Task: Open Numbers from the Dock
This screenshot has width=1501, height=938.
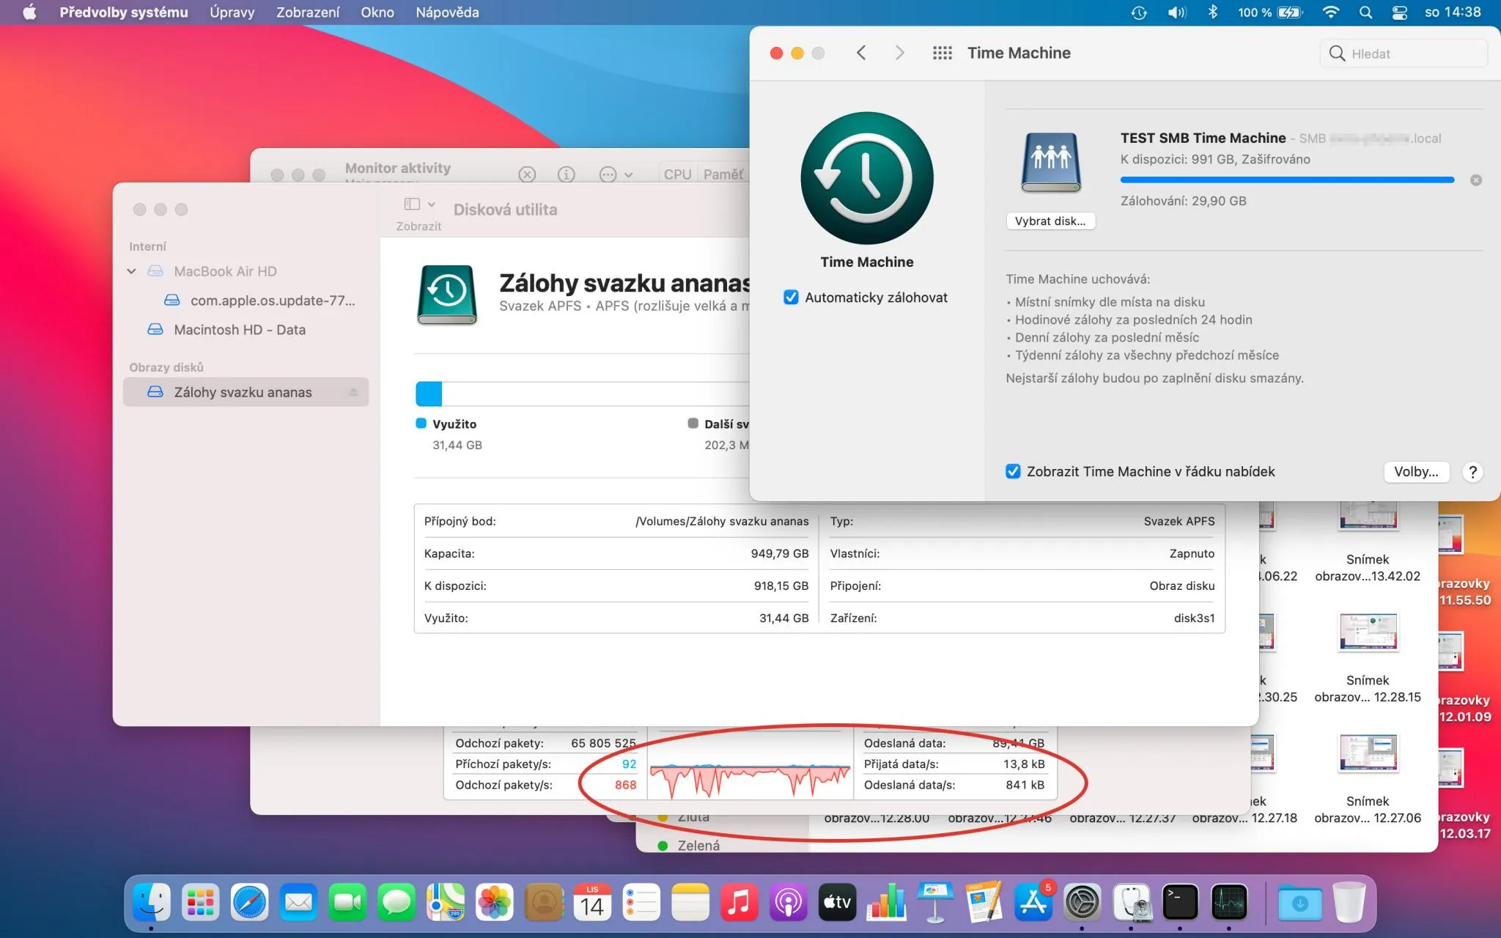Action: [x=886, y=902]
